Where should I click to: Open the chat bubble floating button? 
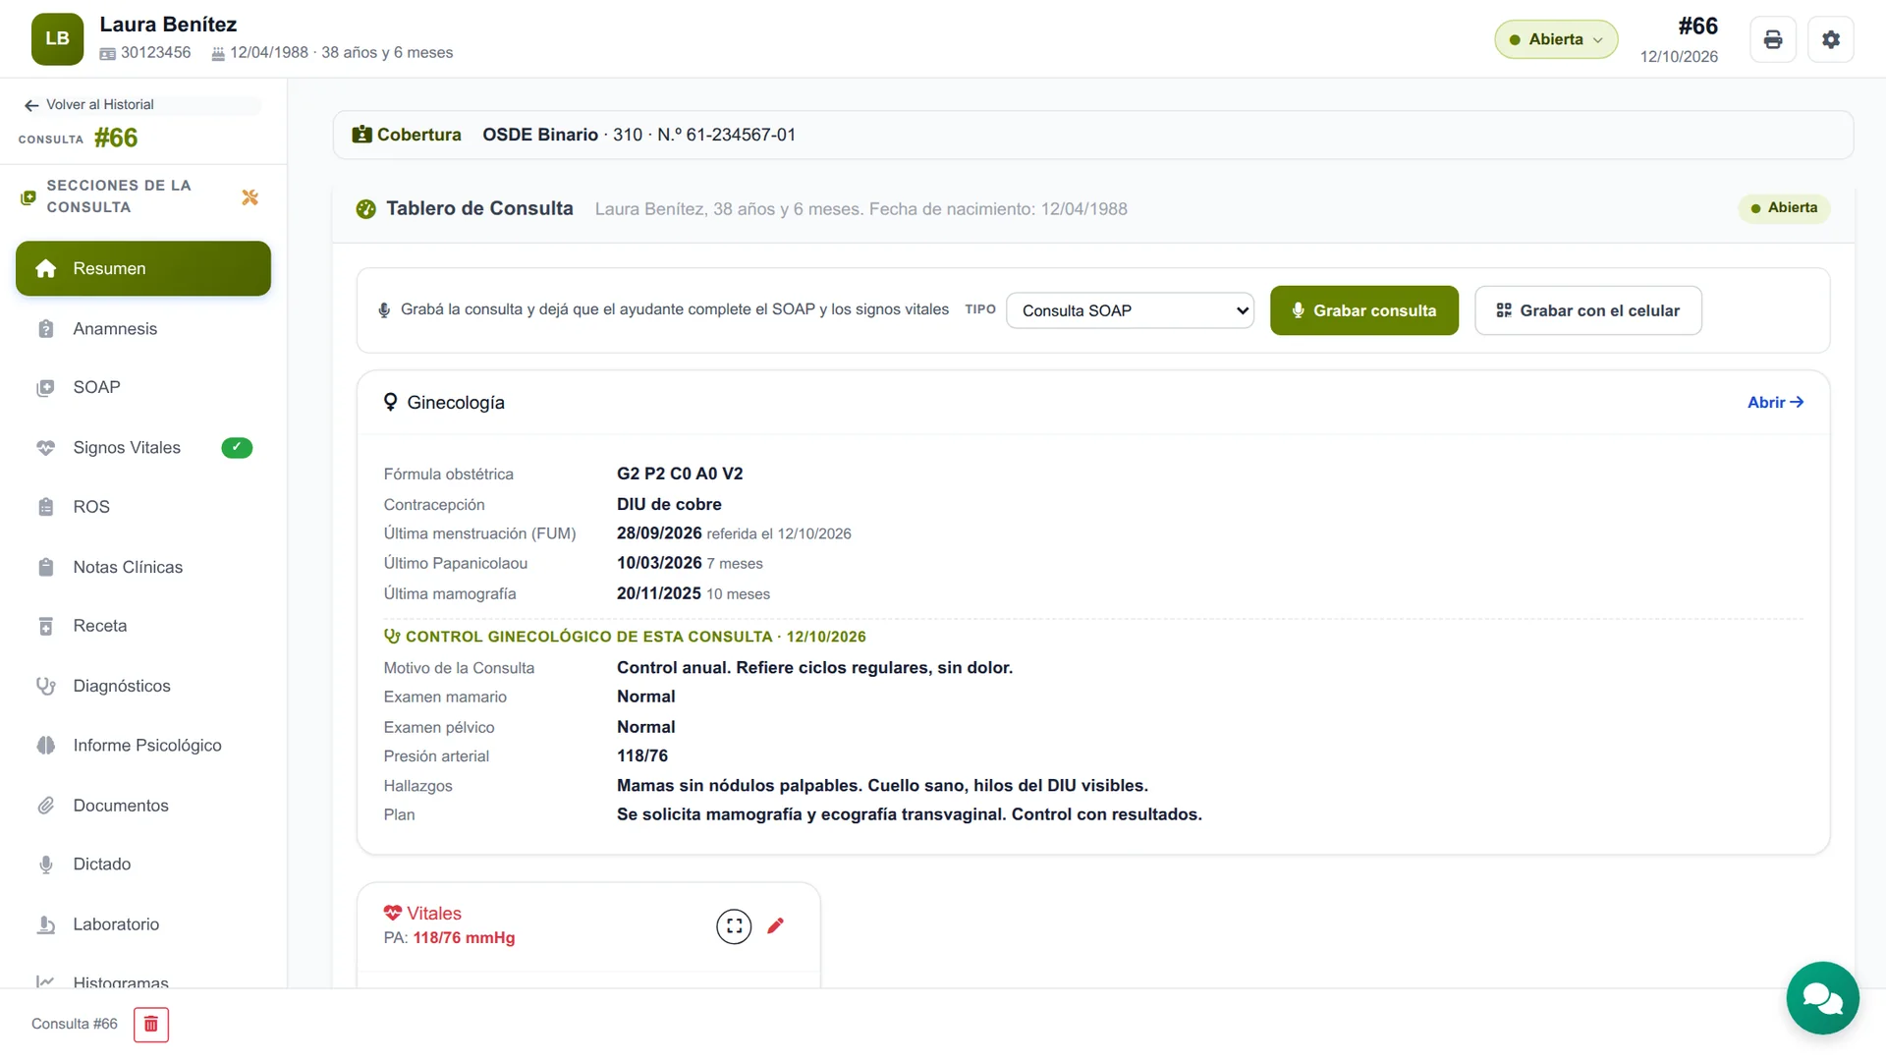[x=1822, y=998]
